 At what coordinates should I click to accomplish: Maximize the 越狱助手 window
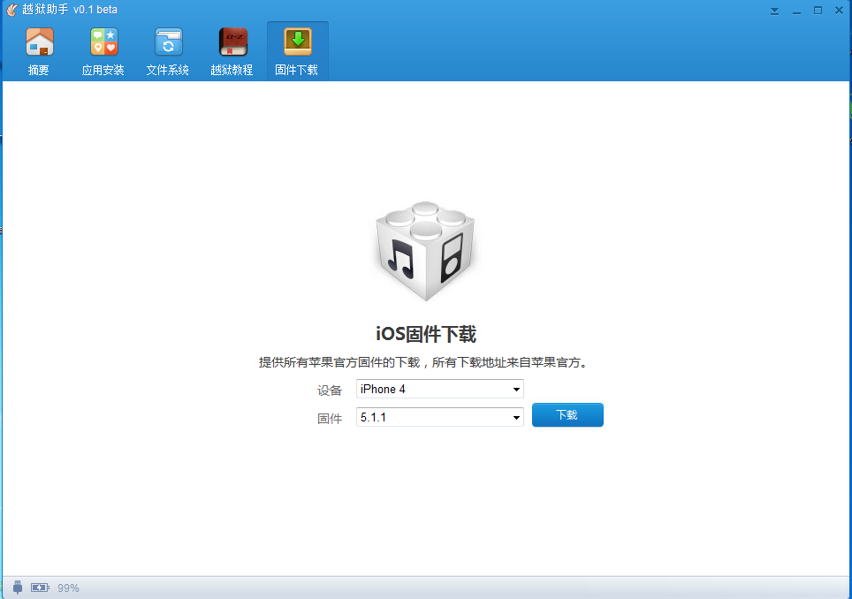[x=818, y=11]
